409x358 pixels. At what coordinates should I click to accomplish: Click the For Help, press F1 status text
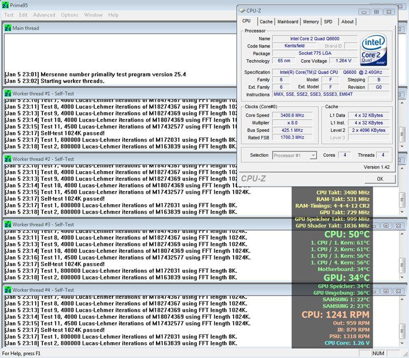21,353
